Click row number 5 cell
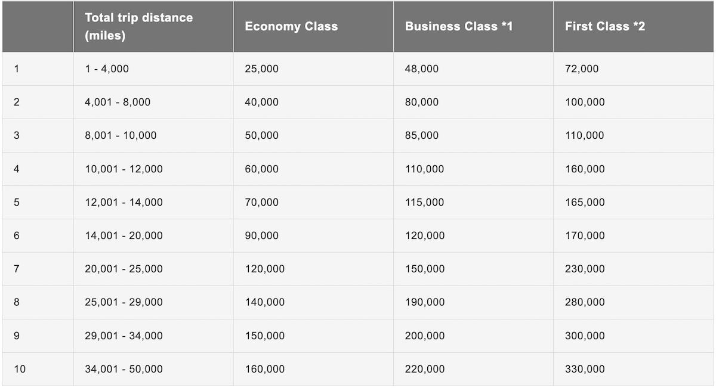The height and width of the screenshot is (388, 716). point(17,202)
